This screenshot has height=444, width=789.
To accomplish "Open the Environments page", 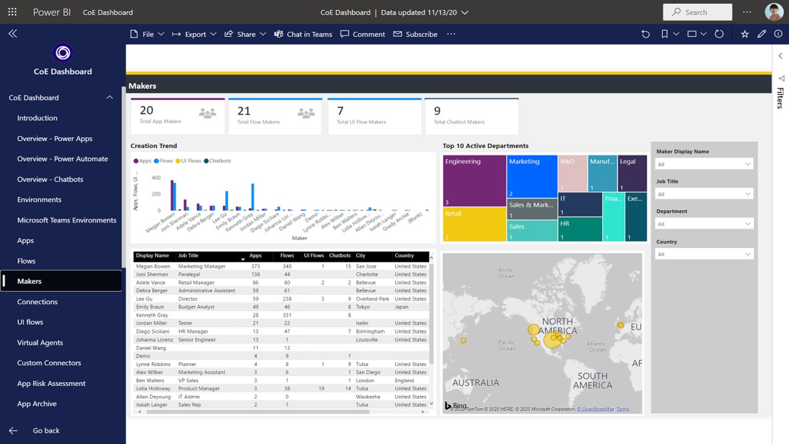I will [x=39, y=200].
